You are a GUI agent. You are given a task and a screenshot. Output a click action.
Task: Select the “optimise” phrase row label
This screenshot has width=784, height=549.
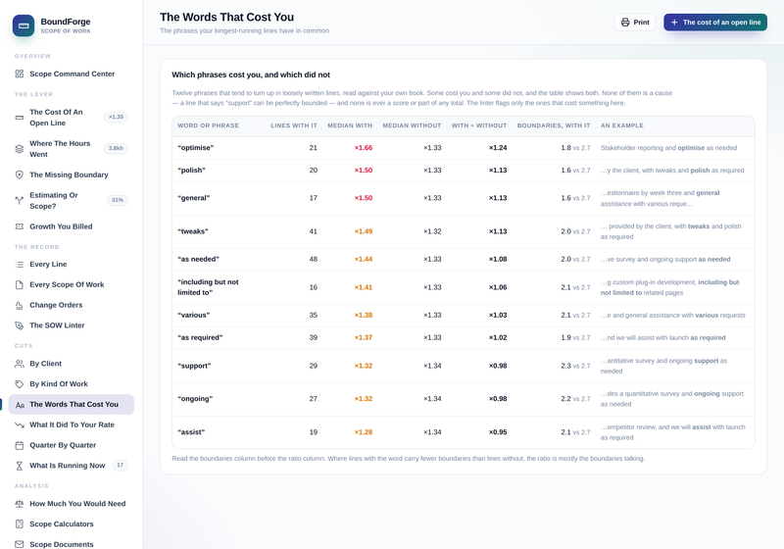(195, 148)
